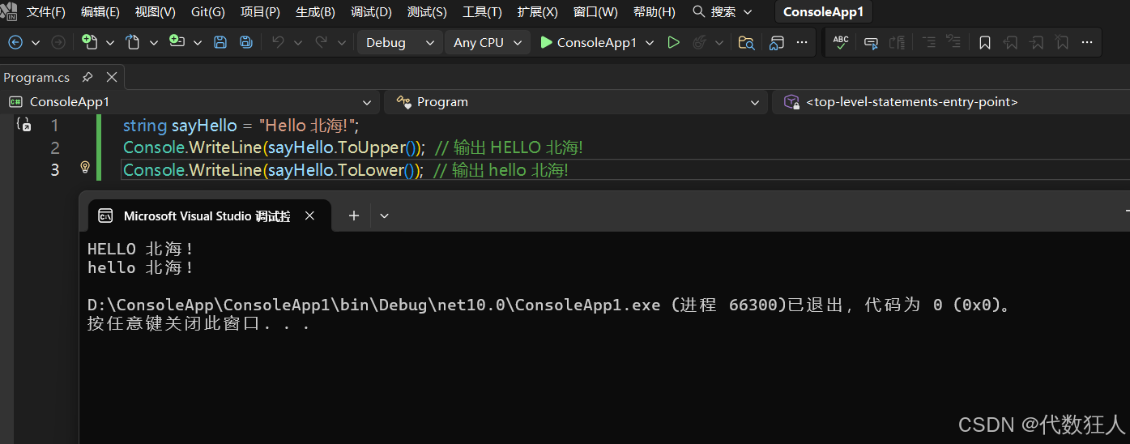The image size is (1130, 444).
Task: Start debugging with the green ConsoleApp1 button
Action: 589,43
